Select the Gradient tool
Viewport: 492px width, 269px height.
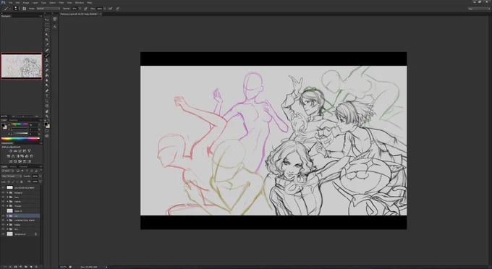[x=47, y=75]
